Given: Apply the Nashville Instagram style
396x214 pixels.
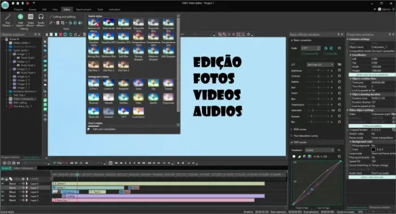Looking at the screenshot, I should pyautogui.click(x=93, y=113).
